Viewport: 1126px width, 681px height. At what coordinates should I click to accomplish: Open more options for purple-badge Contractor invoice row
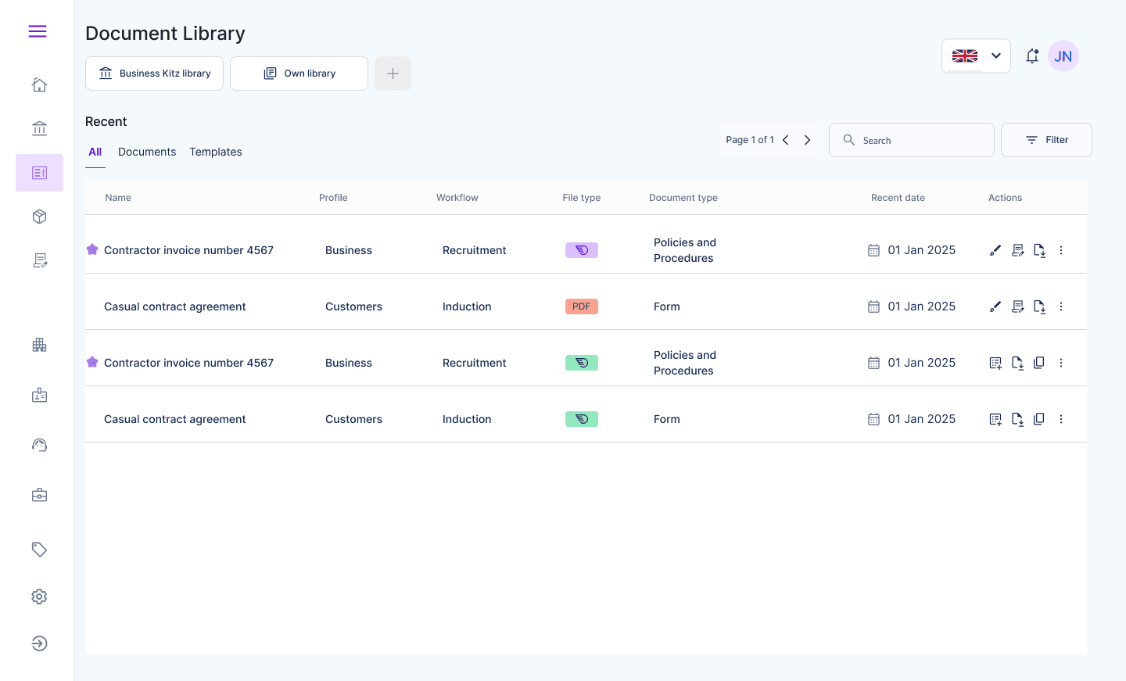(1061, 250)
